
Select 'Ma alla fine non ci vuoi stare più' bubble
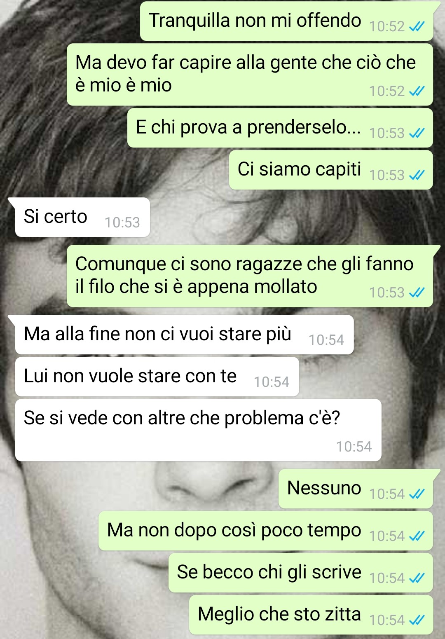point(185,335)
